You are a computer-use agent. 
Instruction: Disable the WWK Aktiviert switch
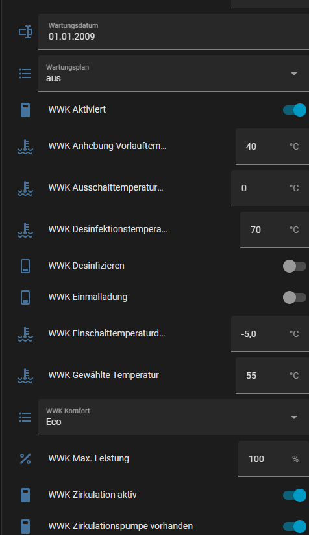click(x=295, y=110)
